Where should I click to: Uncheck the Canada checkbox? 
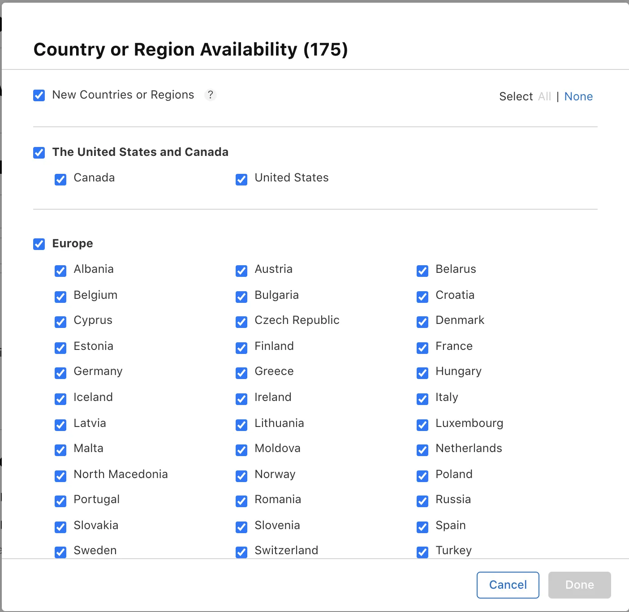pos(60,180)
